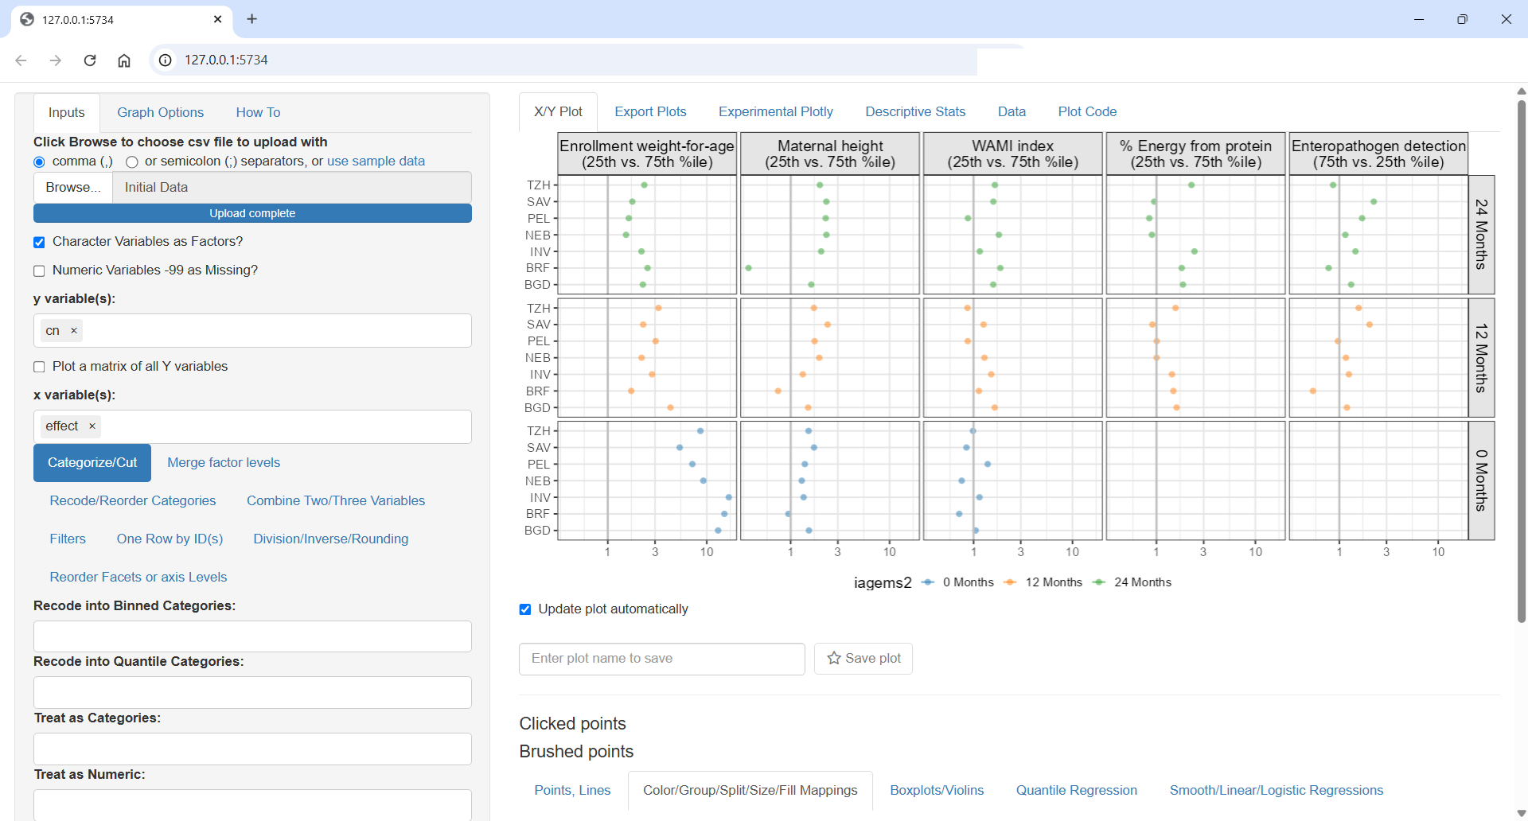Image resolution: width=1528 pixels, height=821 pixels.
Task: Open Recode into Quantile Categories selector
Action: [252, 692]
